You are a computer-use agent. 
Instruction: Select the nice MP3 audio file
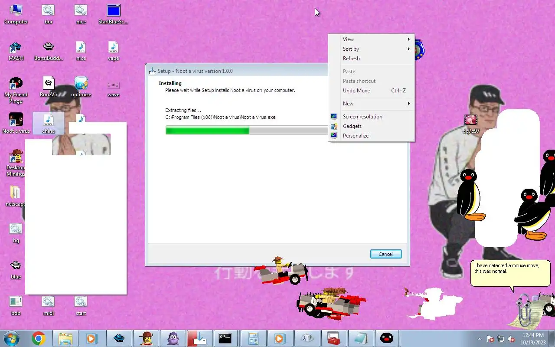click(x=81, y=50)
